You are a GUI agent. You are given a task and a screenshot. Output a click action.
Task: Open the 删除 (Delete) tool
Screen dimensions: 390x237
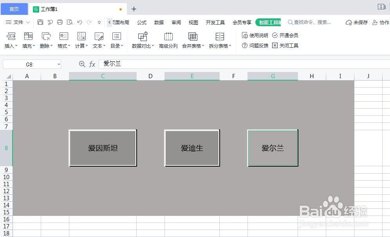[x=46, y=40]
